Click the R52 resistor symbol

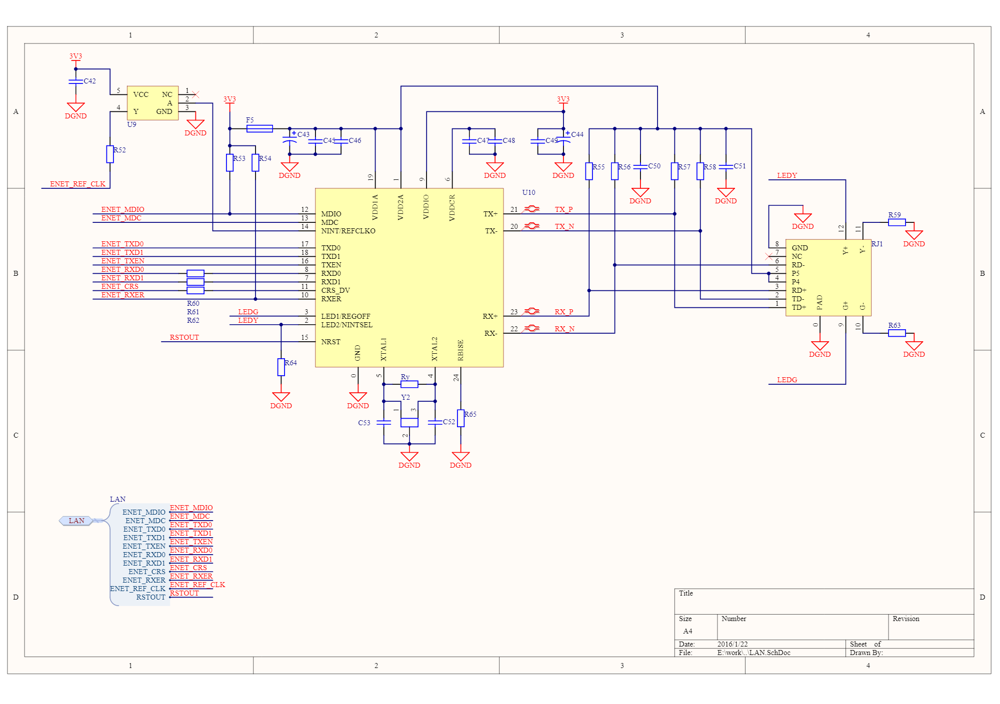(110, 154)
